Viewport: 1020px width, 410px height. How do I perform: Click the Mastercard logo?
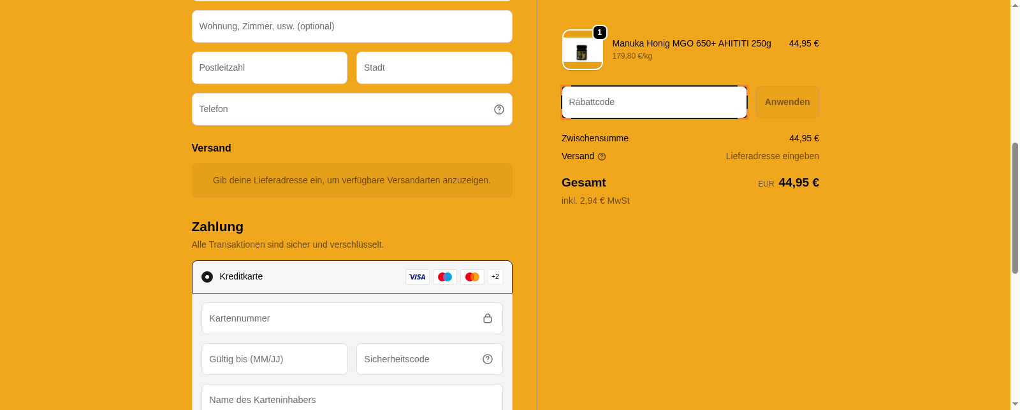pos(472,277)
